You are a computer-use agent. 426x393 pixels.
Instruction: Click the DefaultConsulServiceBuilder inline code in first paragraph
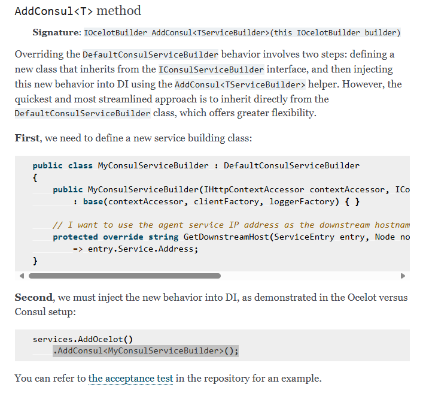[x=150, y=55]
